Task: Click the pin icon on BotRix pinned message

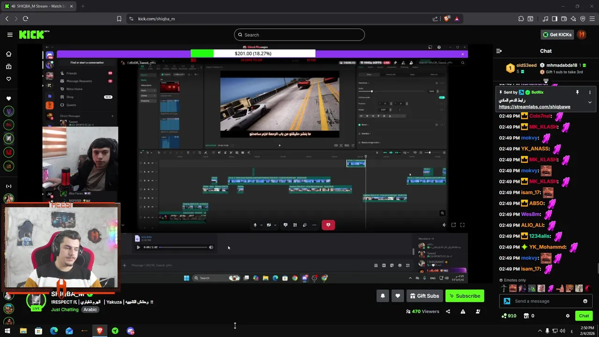Action: pyautogui.click(x=577, y=92)
